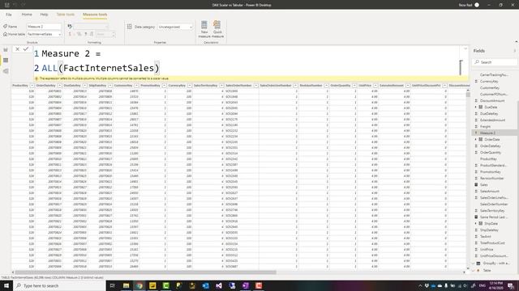519x291 pixels.
Task: Open the OrderQuantity column filter dropdown
Action: pyautogui.click(x=354, y=86)
